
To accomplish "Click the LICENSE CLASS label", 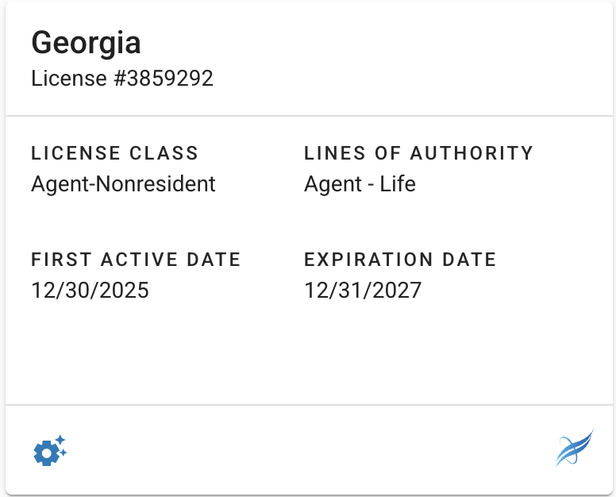I will [x=114, y=153].
